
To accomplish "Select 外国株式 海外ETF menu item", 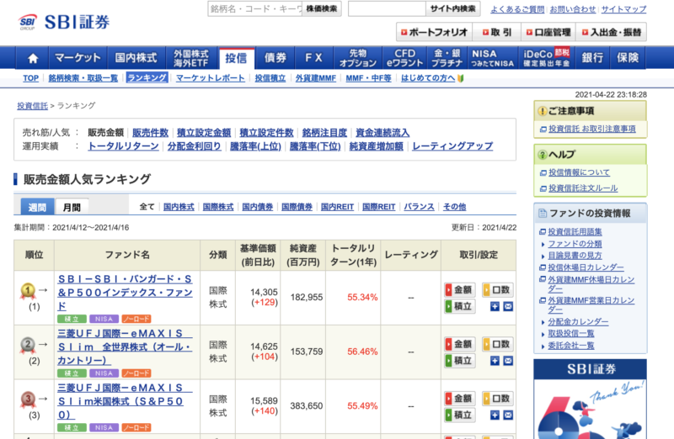I will point(191,58).
